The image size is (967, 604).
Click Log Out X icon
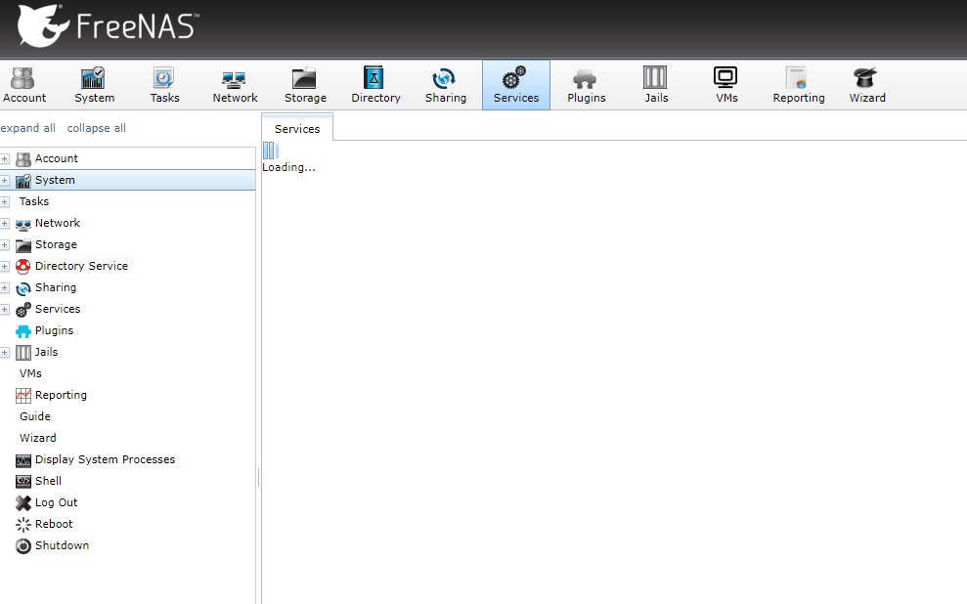click(23, 503)
